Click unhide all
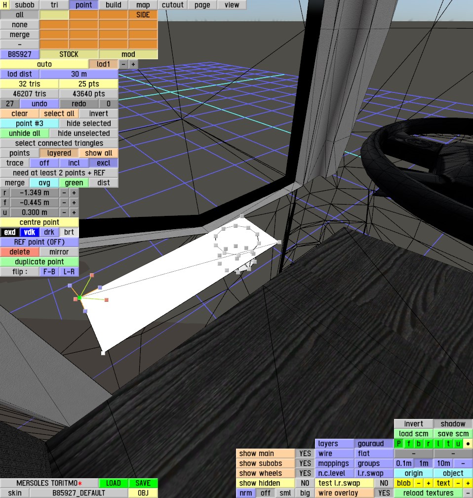Viewport: 473px width, 498px height. [x=25, y=133]
